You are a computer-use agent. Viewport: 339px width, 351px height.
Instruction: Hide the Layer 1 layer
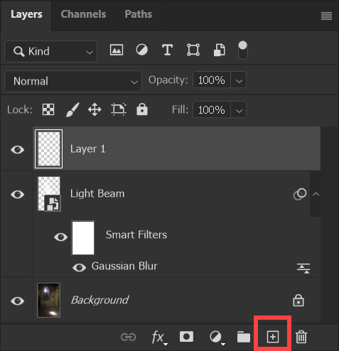[18, 150]
